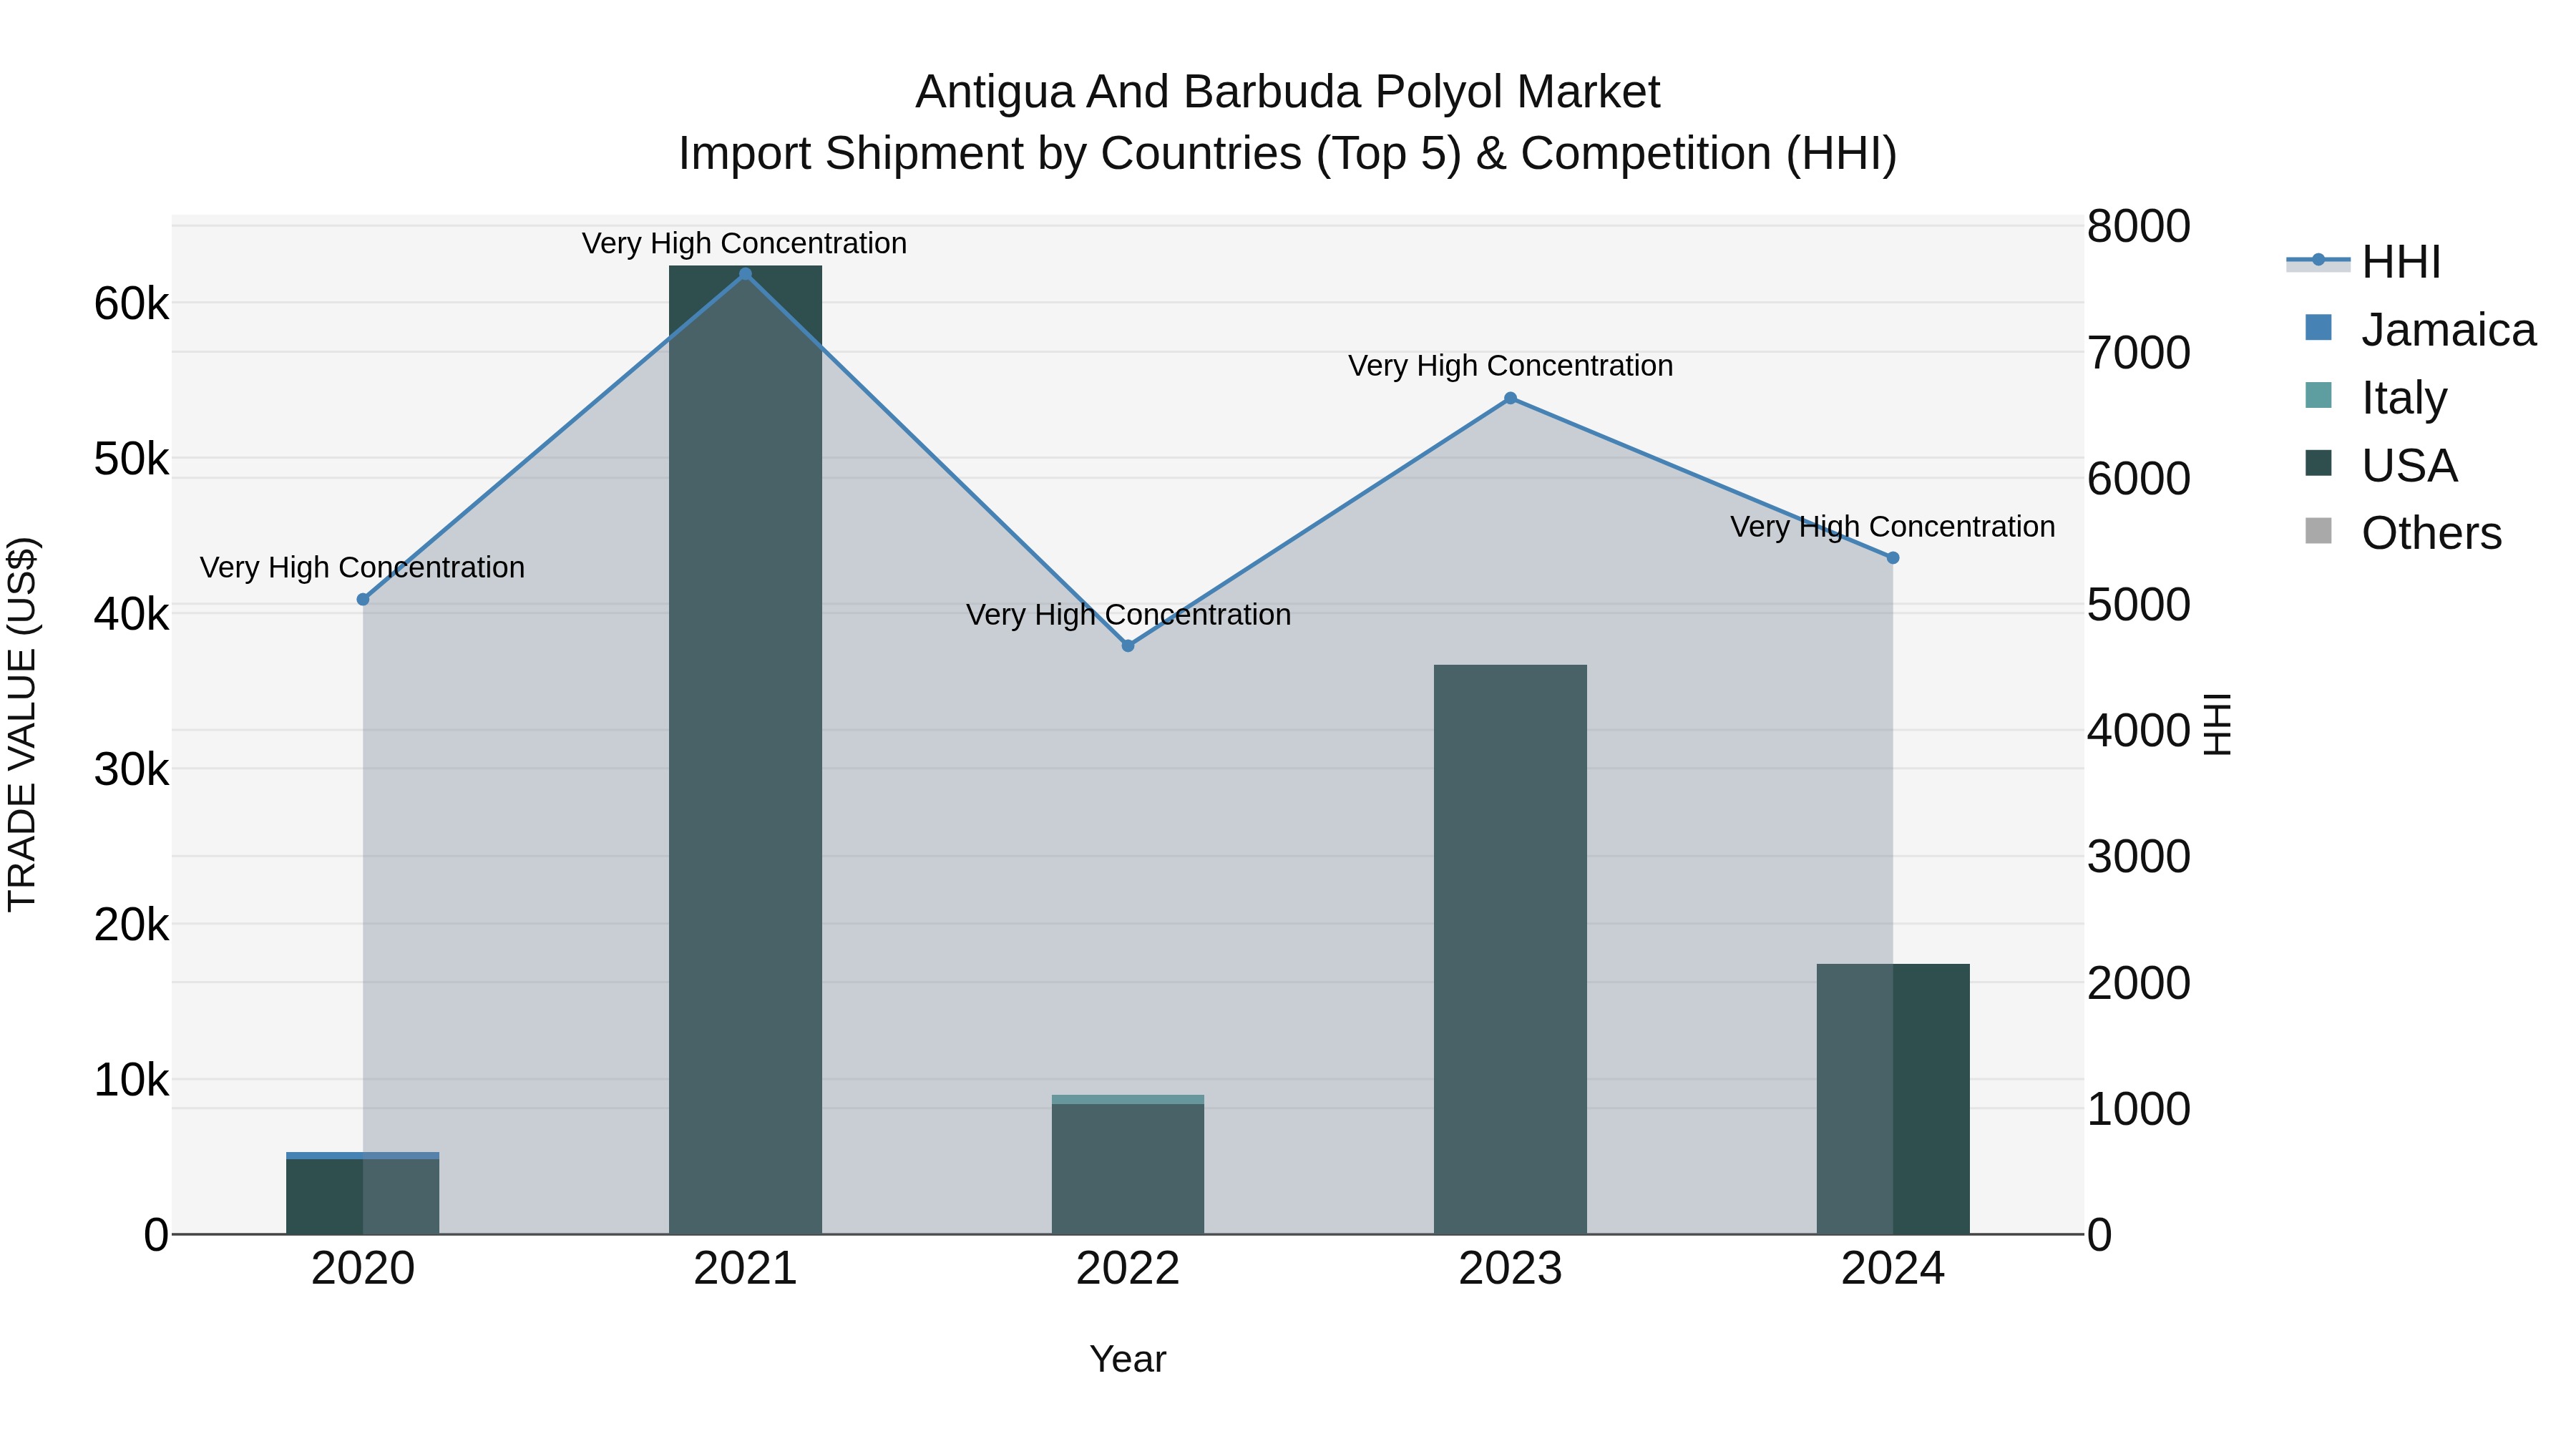Click the chart title 'Antigua And Barbuda Polyol Market'
The width and height of the screenshot is (2576, 1449).
[1288, 92]
